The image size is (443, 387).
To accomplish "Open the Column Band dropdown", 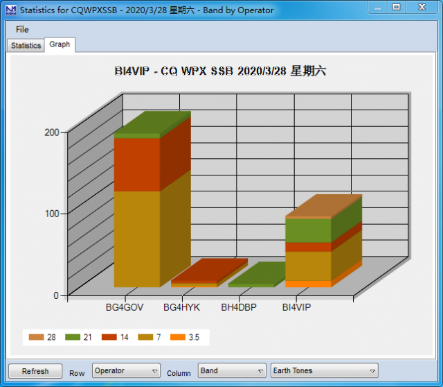I will (x=232, y=370).
